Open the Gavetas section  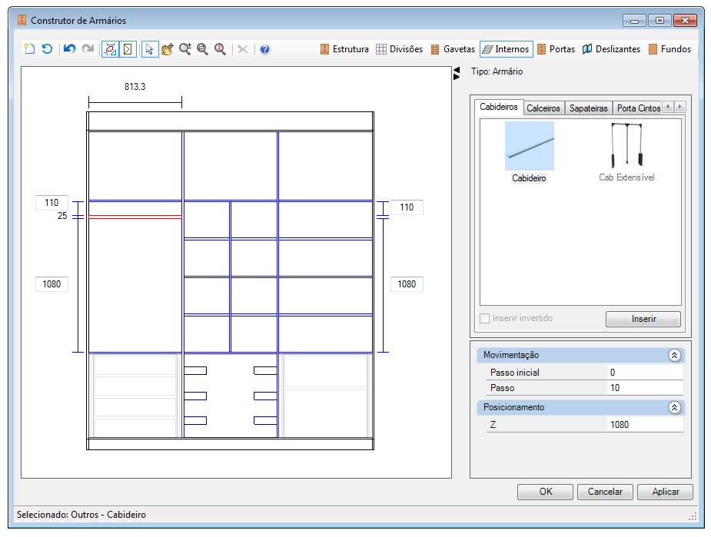click(453, 49)
